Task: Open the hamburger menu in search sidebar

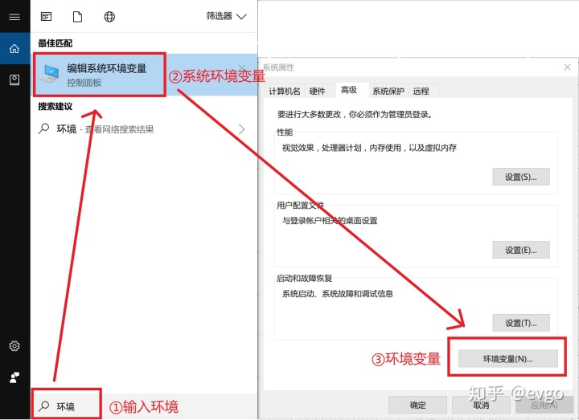Action: [14, 17]
